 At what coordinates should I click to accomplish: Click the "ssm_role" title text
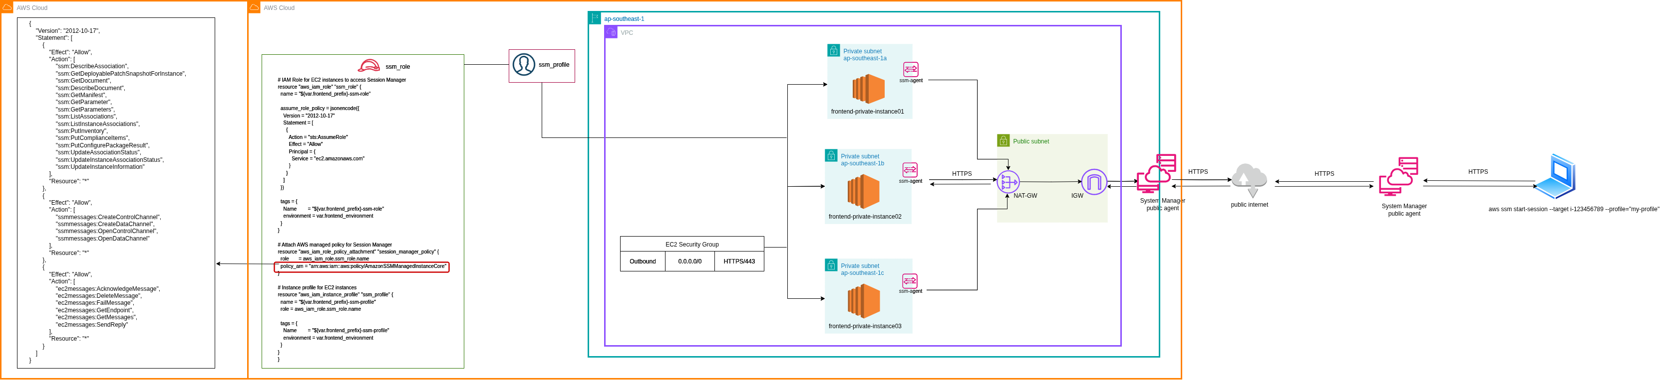point(397,66)
